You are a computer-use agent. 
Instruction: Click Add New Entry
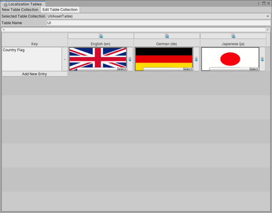[x=35, y=74]
